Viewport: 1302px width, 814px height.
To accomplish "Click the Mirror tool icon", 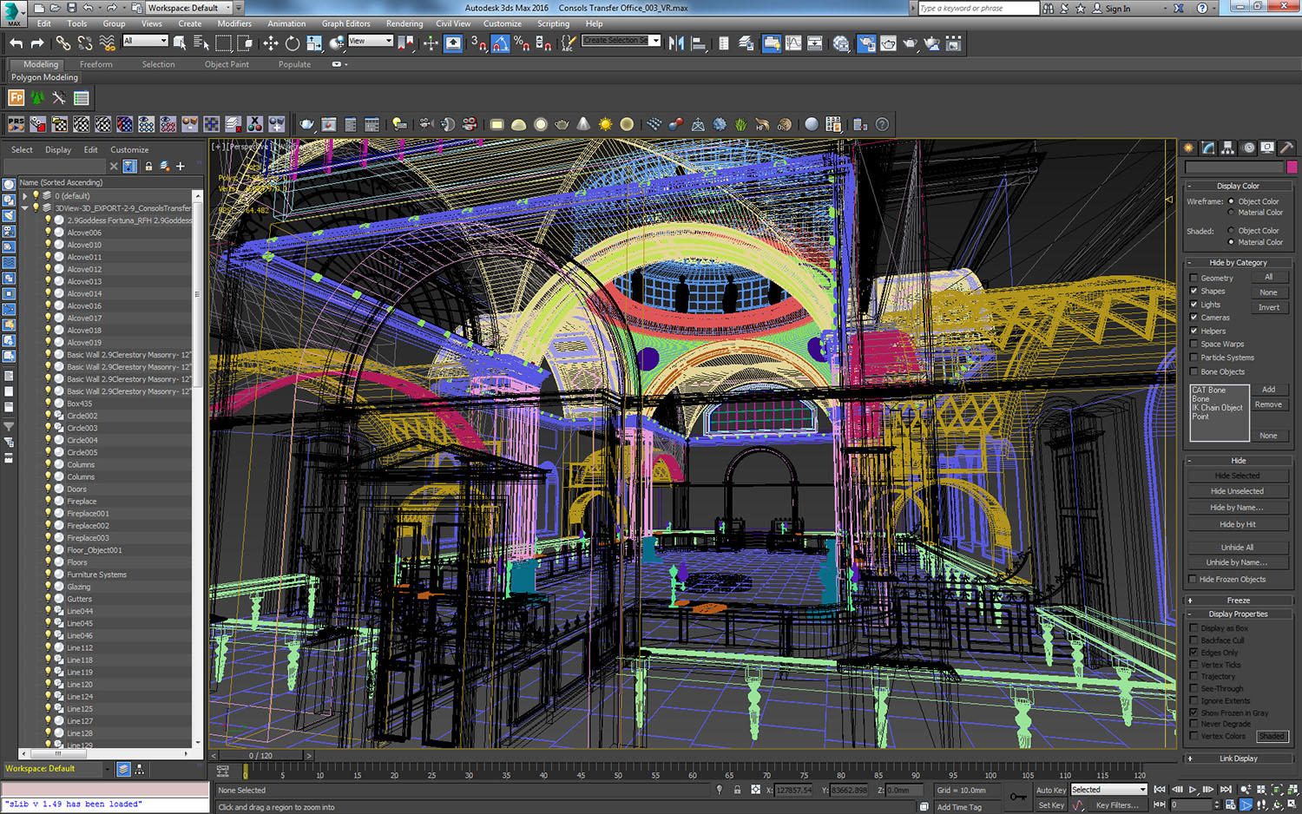I will point(676,43).
